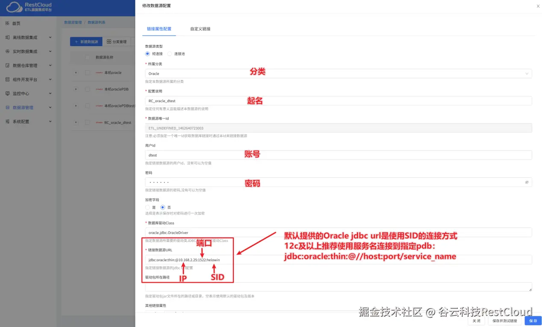The height and width of the screenshot is (327, 542).
Task: Click 保存并测试链接 button
Action: pos(504,321)
